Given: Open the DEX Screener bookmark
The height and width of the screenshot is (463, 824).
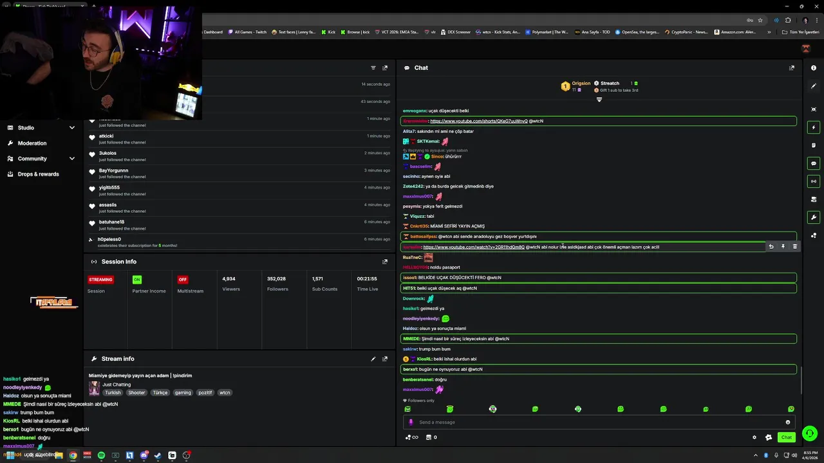Looking at the screenshot, I should (456, 32).
